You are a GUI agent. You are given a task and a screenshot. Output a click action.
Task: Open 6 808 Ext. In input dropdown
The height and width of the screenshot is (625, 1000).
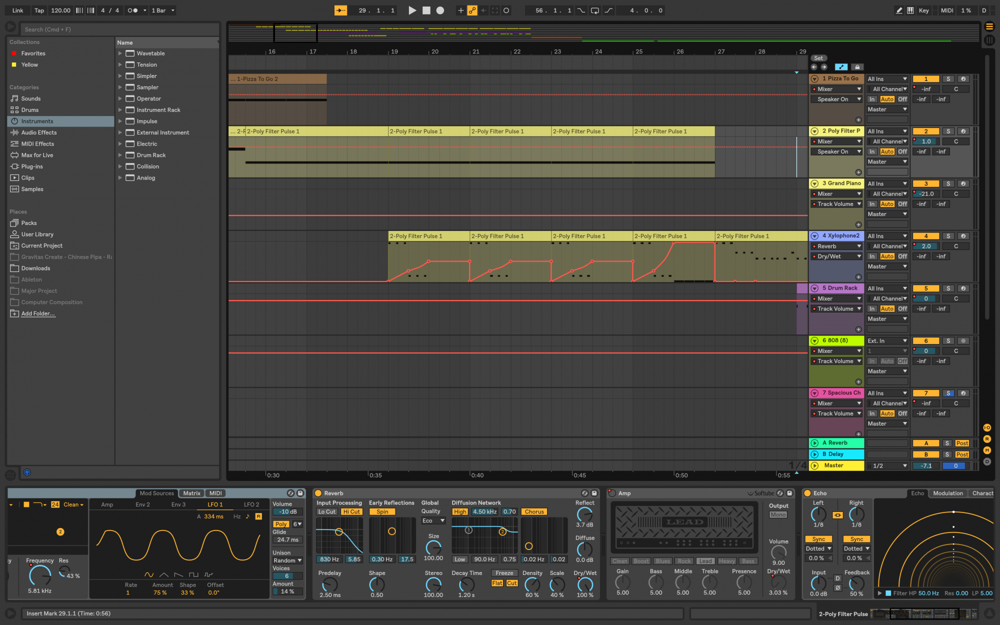tap(887, 341)
